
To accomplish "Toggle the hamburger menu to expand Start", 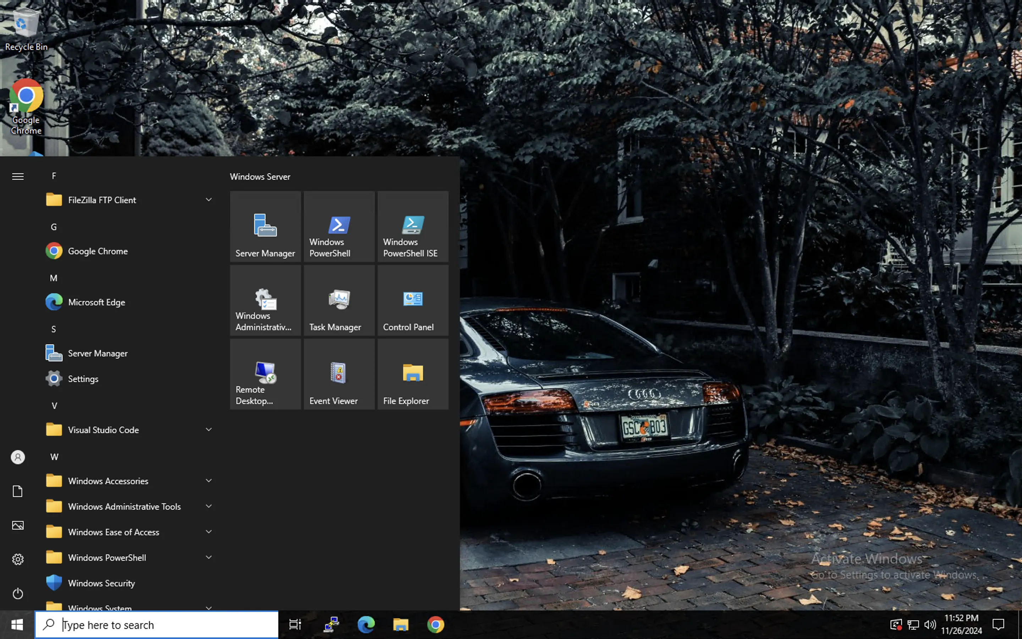I will coord(18,176).
